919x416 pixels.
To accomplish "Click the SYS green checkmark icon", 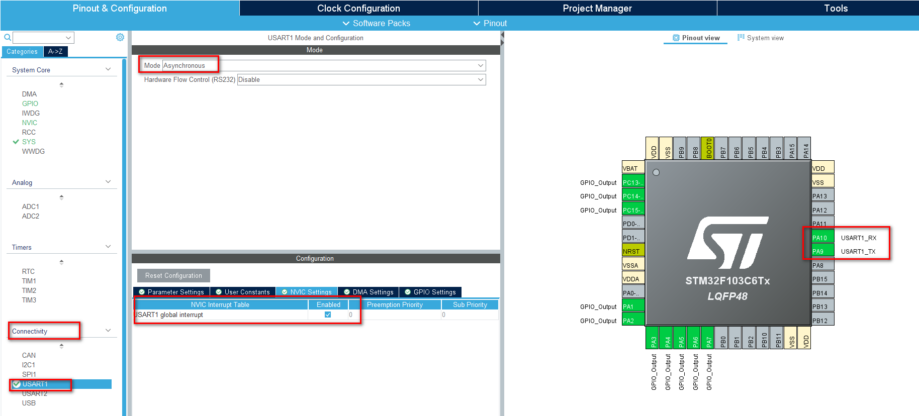I will point(16,142).
